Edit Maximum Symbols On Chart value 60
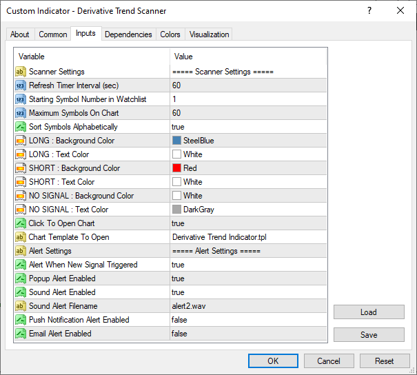The height and width of the screenshot is (375, 417). 248,113
